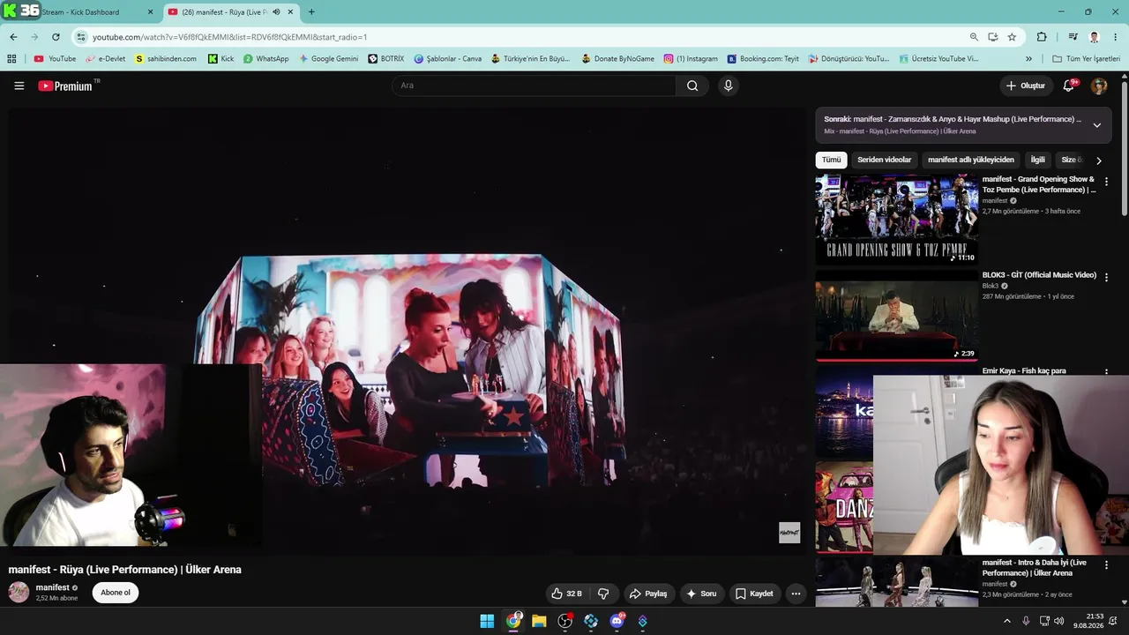The width and height of the screenshot is (1129, 635).
Task: Click the taskbar volume icon
Action: point(1058,621)
